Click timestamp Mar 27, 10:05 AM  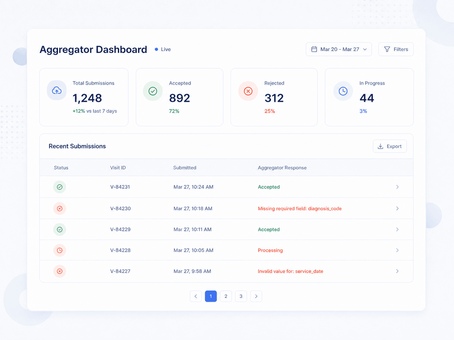tap(193, 250)
